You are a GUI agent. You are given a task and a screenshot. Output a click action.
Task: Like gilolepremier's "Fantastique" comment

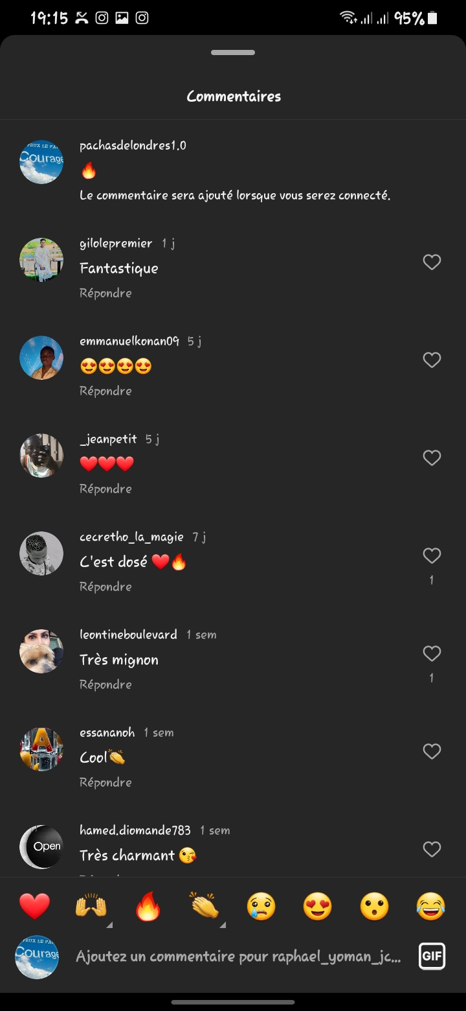pyautogui.click(x=432, y=262)
